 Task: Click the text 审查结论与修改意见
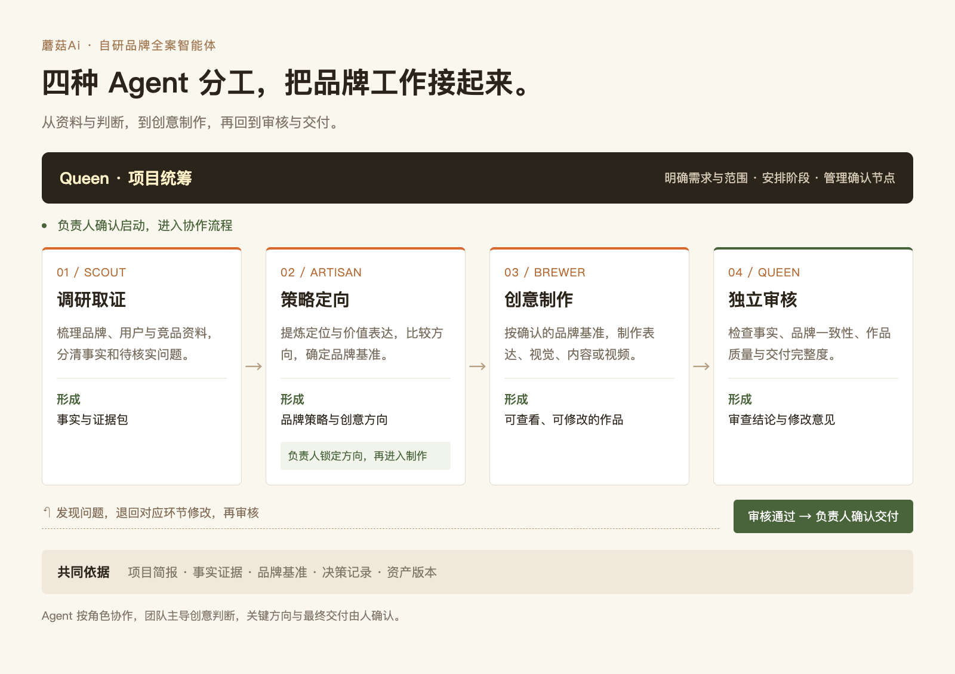click(x=782, y=420)
